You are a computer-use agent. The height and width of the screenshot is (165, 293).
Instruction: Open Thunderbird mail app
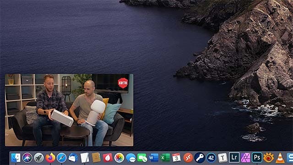click(x=73, y=158)
